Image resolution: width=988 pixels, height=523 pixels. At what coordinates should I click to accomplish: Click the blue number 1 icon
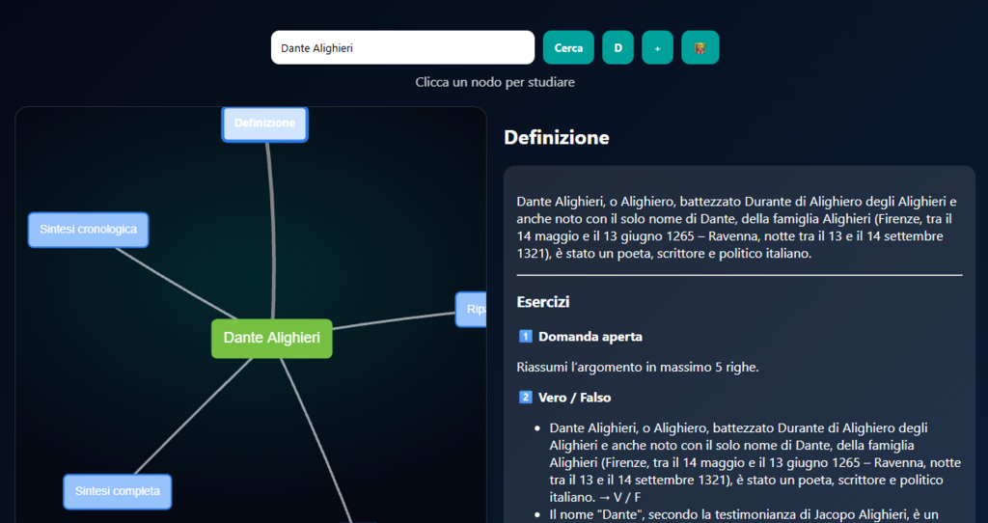526,337
